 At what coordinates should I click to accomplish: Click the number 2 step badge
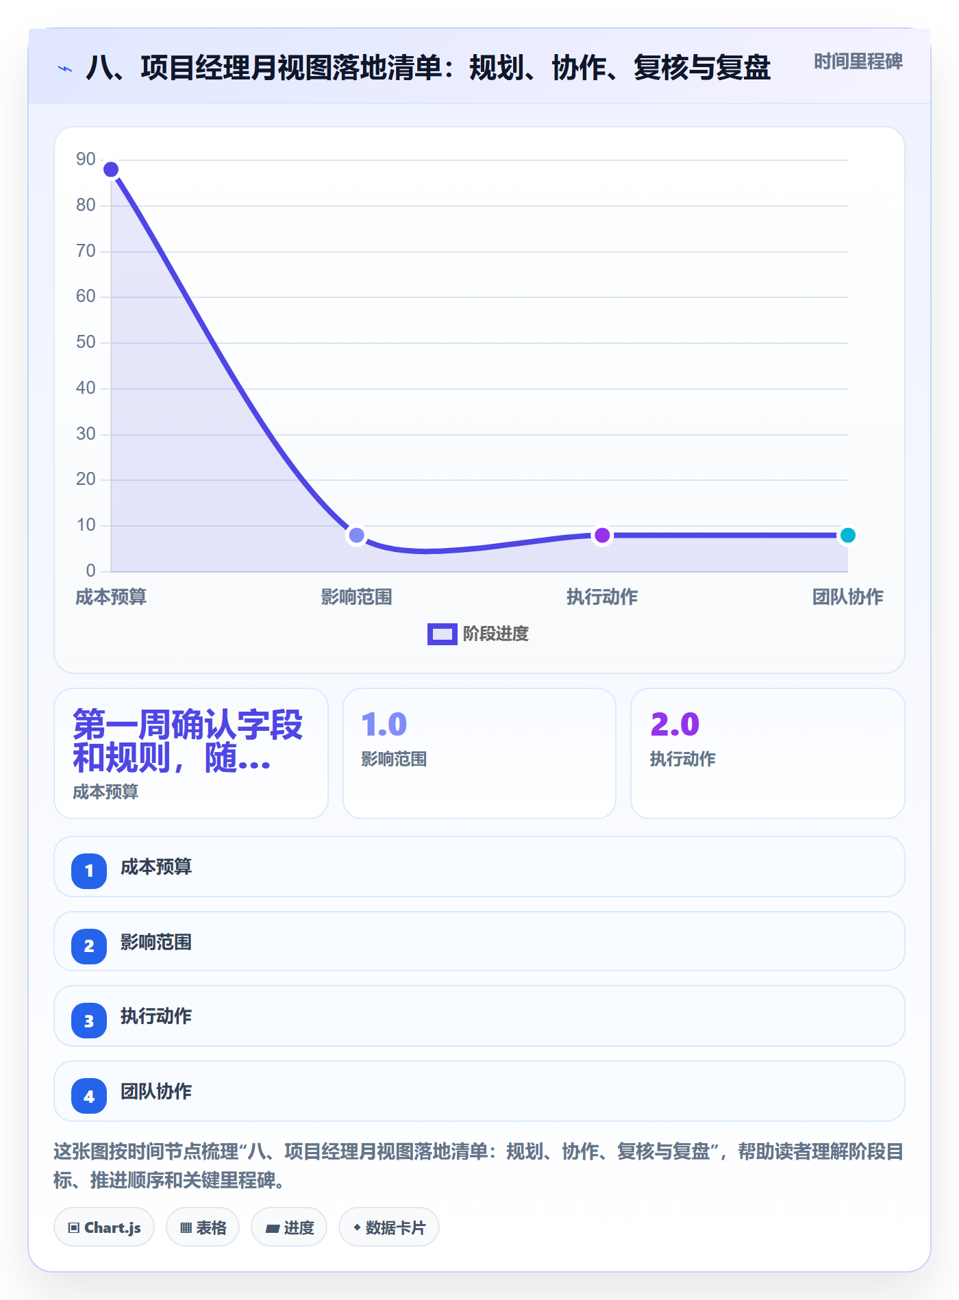(x=89, y=947)
